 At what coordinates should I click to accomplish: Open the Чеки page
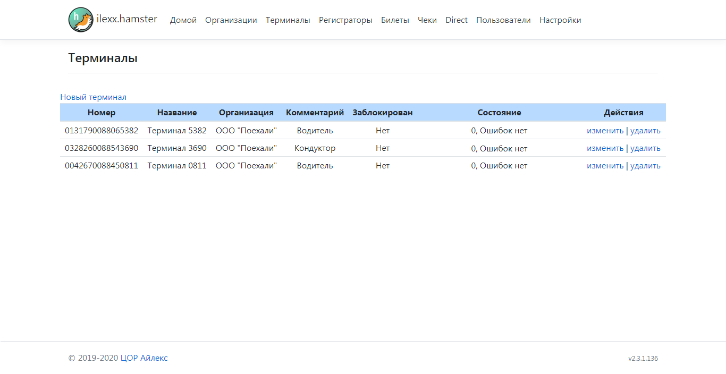coord(427,20)
